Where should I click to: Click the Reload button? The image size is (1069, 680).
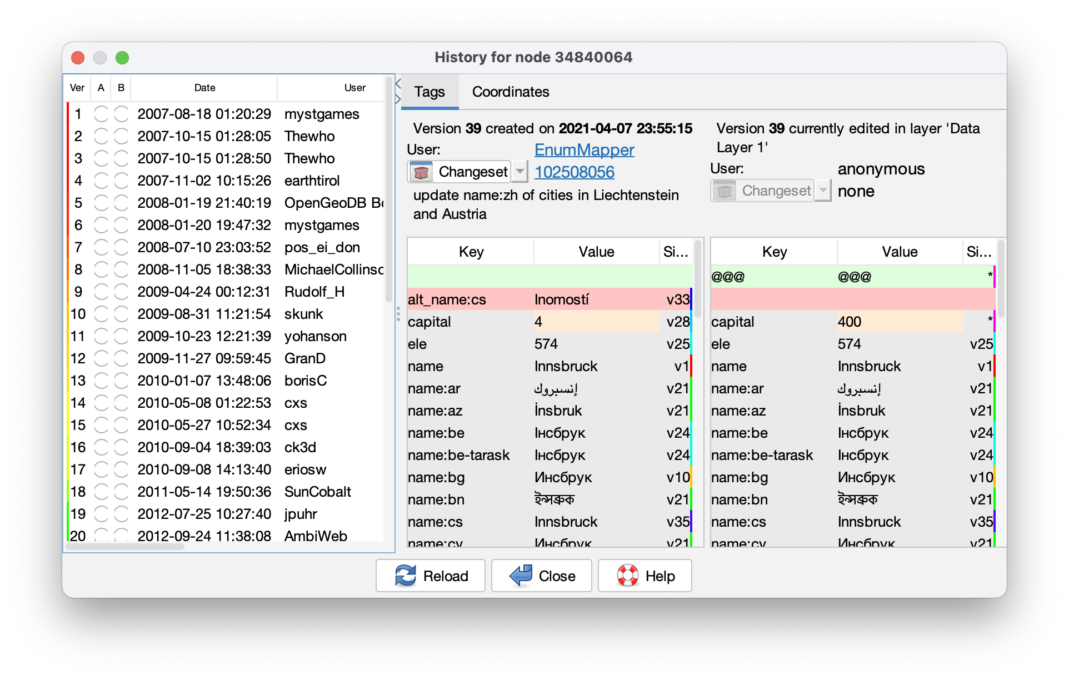[x=431, y=576]
